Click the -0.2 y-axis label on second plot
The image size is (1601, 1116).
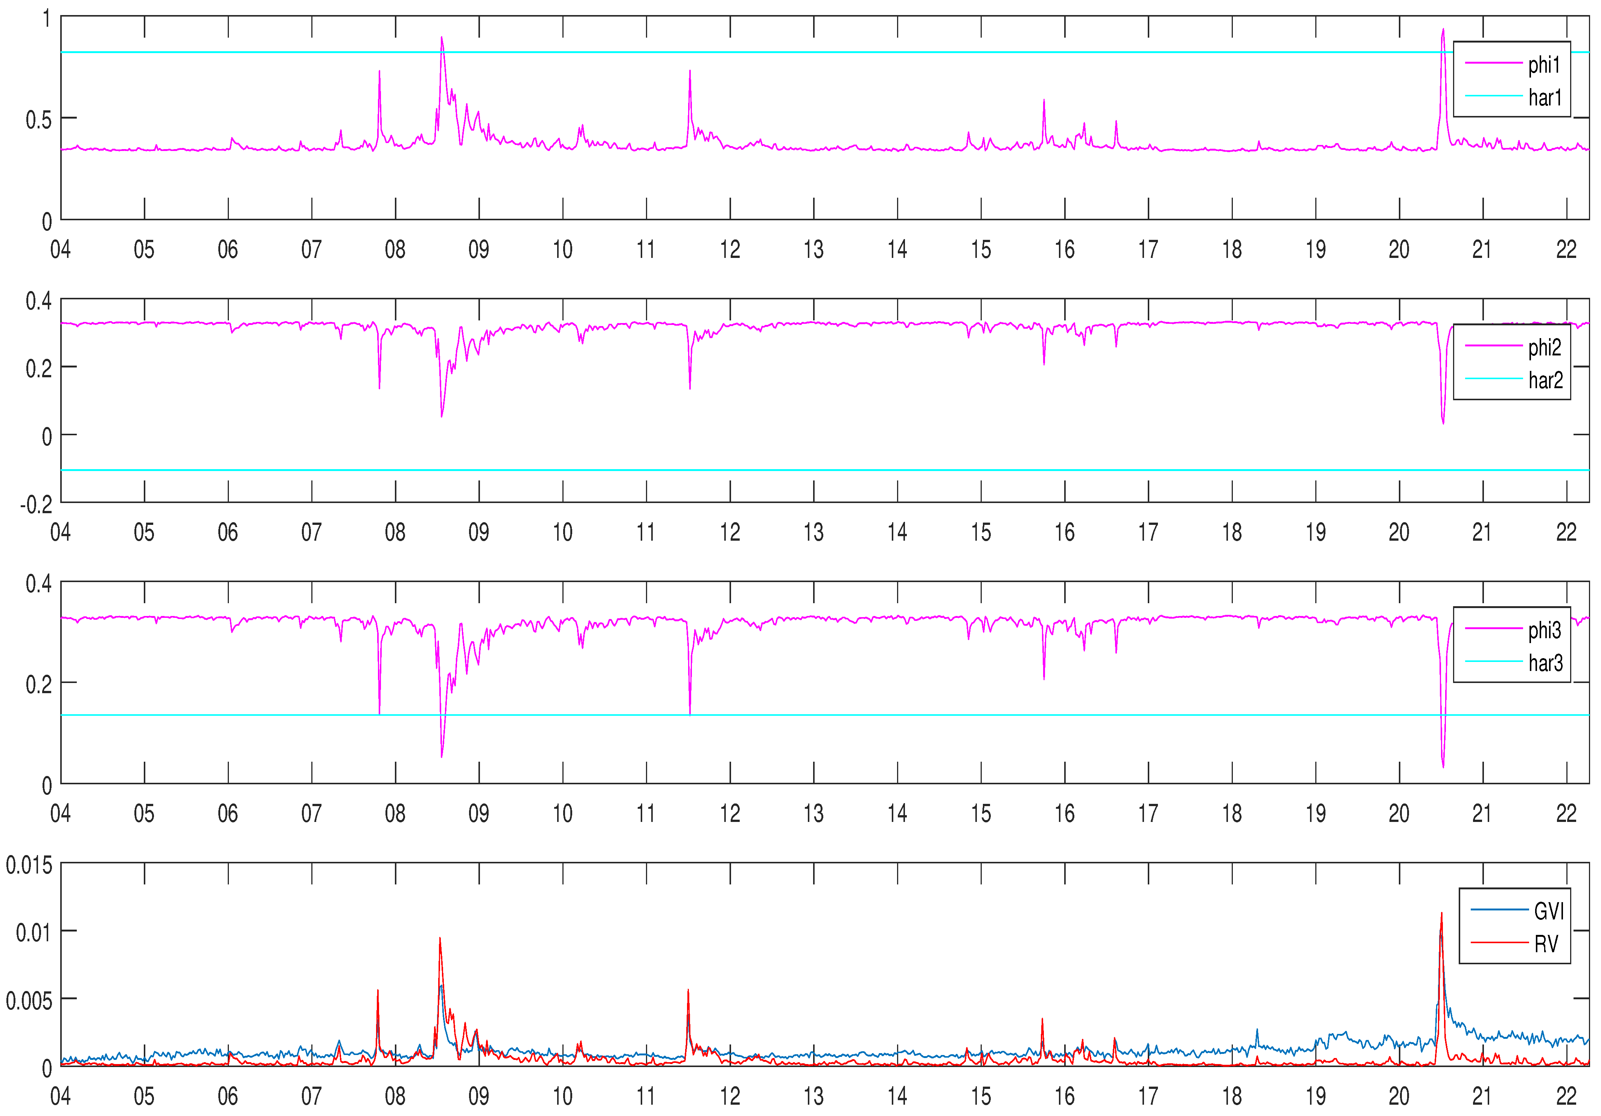(x=35, y=505)
